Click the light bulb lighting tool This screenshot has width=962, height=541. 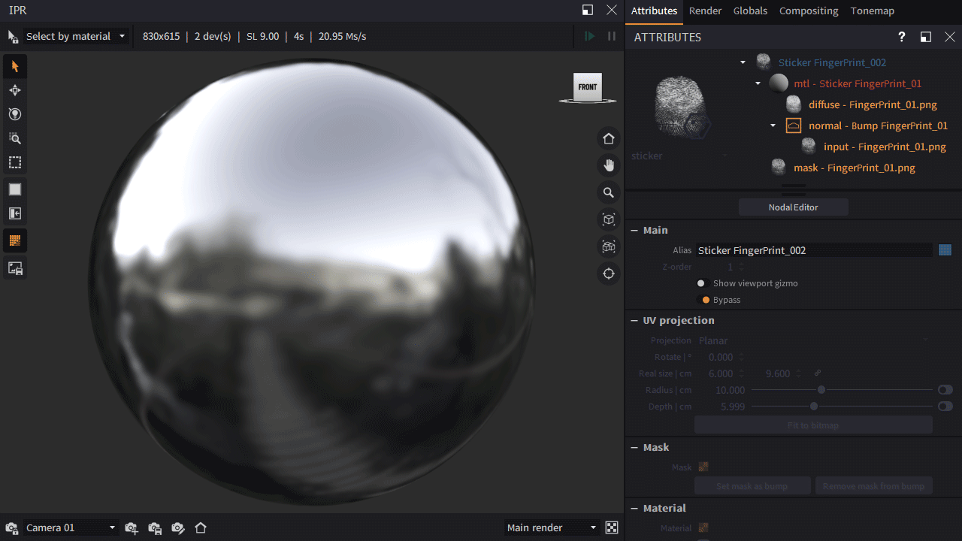click(x=14, y=114)
